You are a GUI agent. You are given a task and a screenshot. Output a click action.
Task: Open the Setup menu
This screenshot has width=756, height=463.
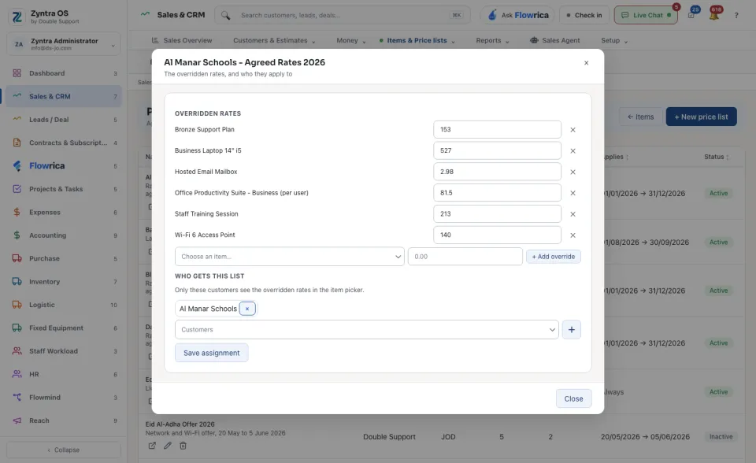[x=614, y=40]
